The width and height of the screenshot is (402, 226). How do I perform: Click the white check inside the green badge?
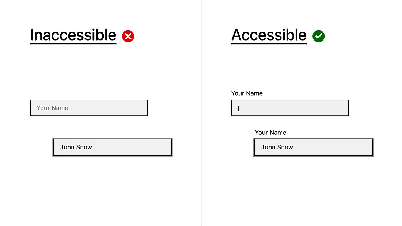coord(318,36)
